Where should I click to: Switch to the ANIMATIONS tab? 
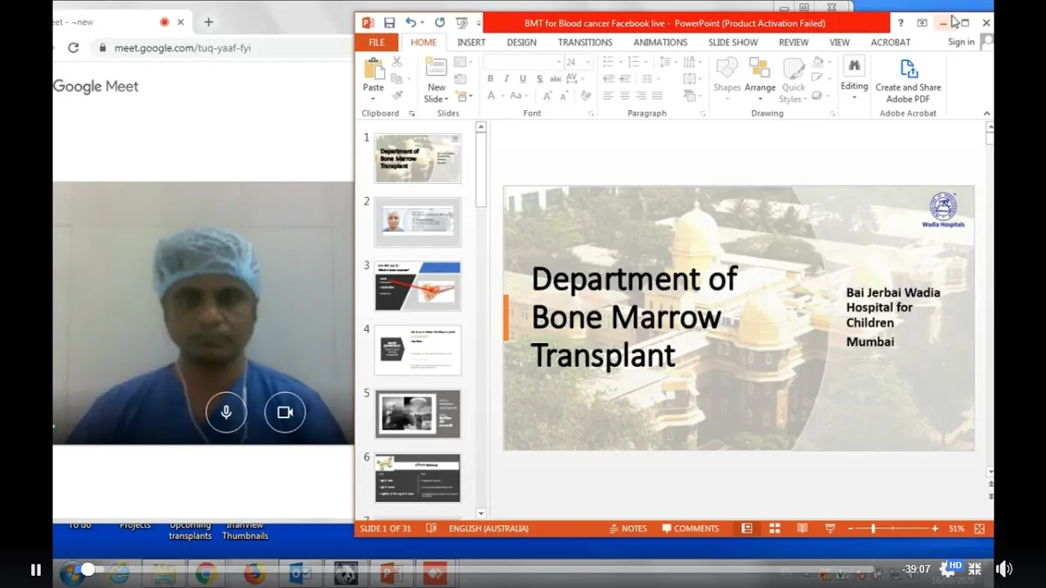coord(660,42)
